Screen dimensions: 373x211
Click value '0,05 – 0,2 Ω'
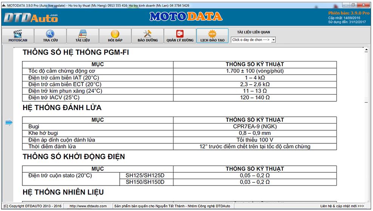pyautogui.click(x=255, y=176)
